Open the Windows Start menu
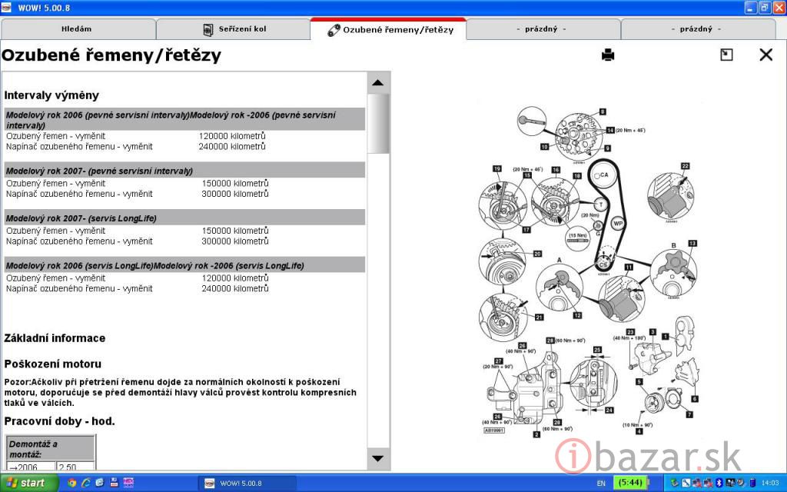787x492 pixels. point(29,484)
